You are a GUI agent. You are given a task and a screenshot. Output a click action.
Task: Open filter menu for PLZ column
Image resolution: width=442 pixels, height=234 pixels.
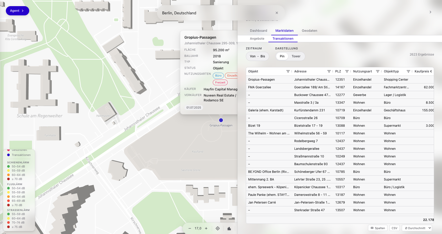[347, 71]
